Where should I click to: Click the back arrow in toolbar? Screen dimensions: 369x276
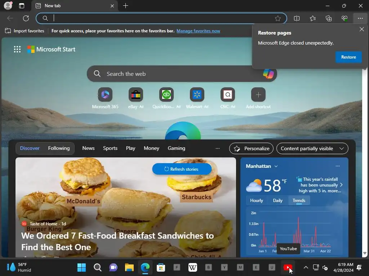tap(10, 18)
